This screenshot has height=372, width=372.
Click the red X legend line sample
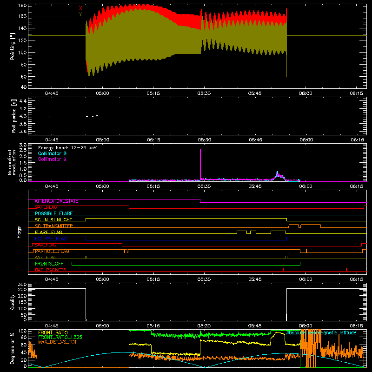pos(55,10)
